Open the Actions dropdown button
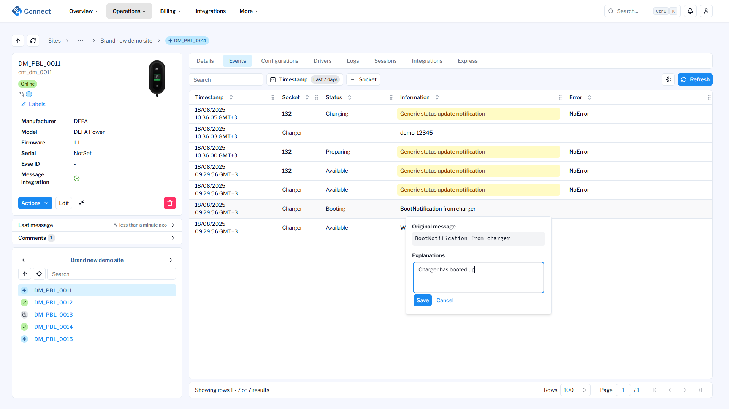 [35, 203]
